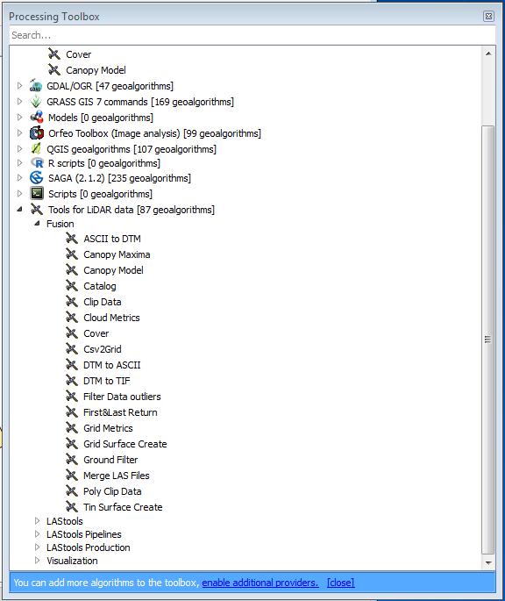
Task: Expand the QGIS geoalgorithms group
Action: (19, 148)
